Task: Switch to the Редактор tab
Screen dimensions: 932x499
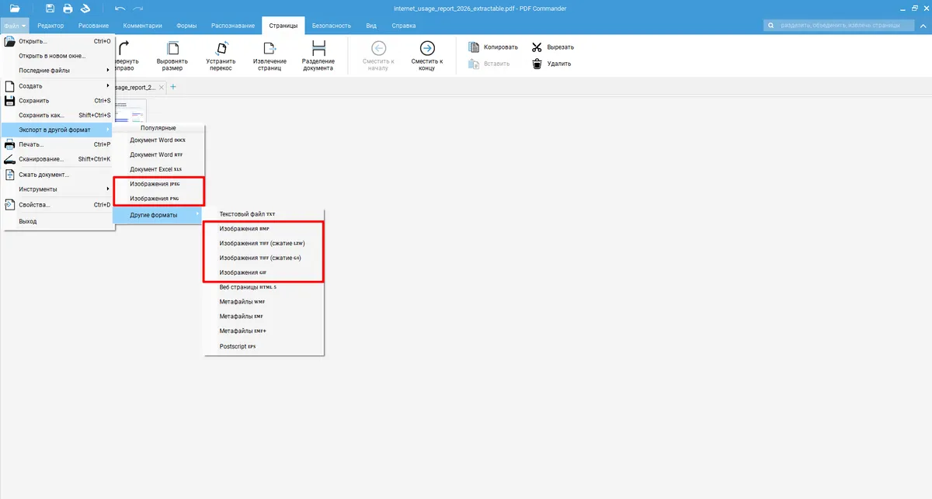Action: pyautogui.click(x=50, y=26)
